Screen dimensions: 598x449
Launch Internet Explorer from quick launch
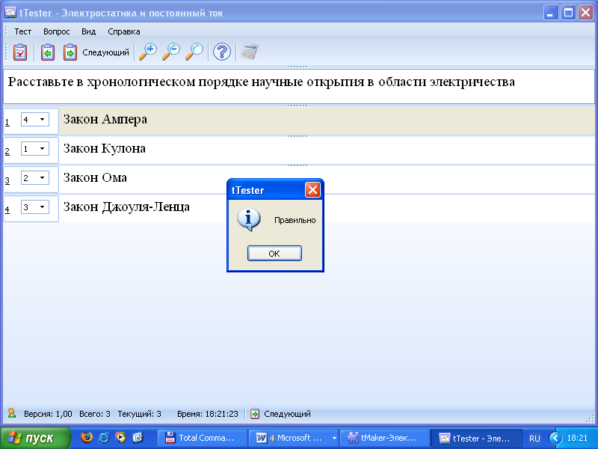pyautogui.click(x=103, y=437)
